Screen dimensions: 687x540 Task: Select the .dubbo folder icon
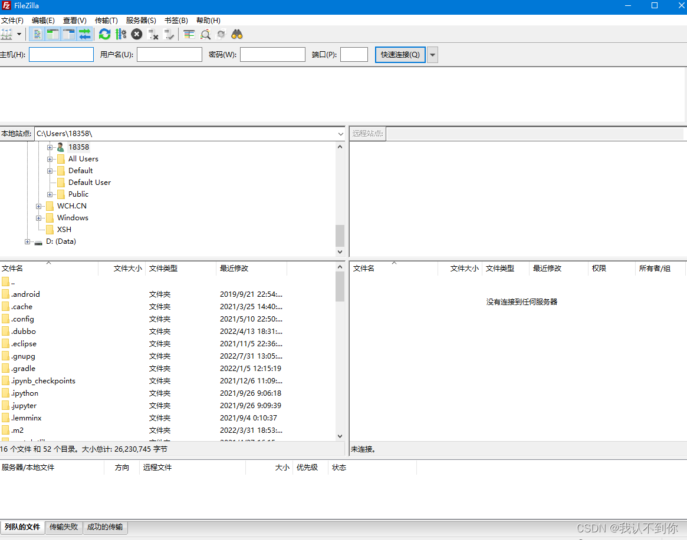point(5,332)
